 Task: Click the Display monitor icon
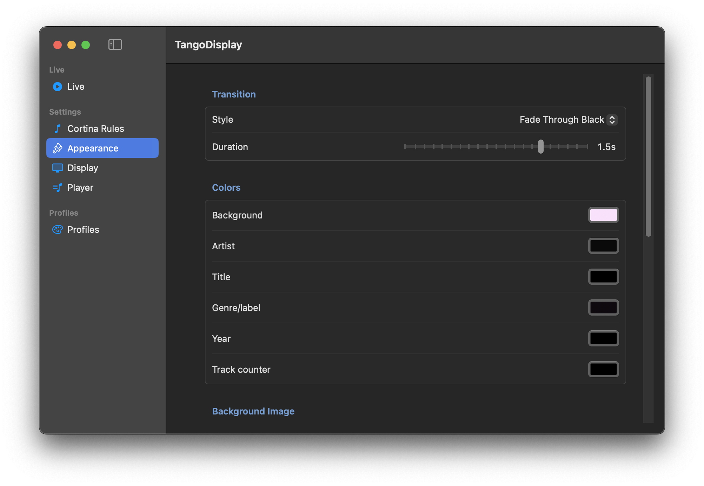(x=58, y=168)
